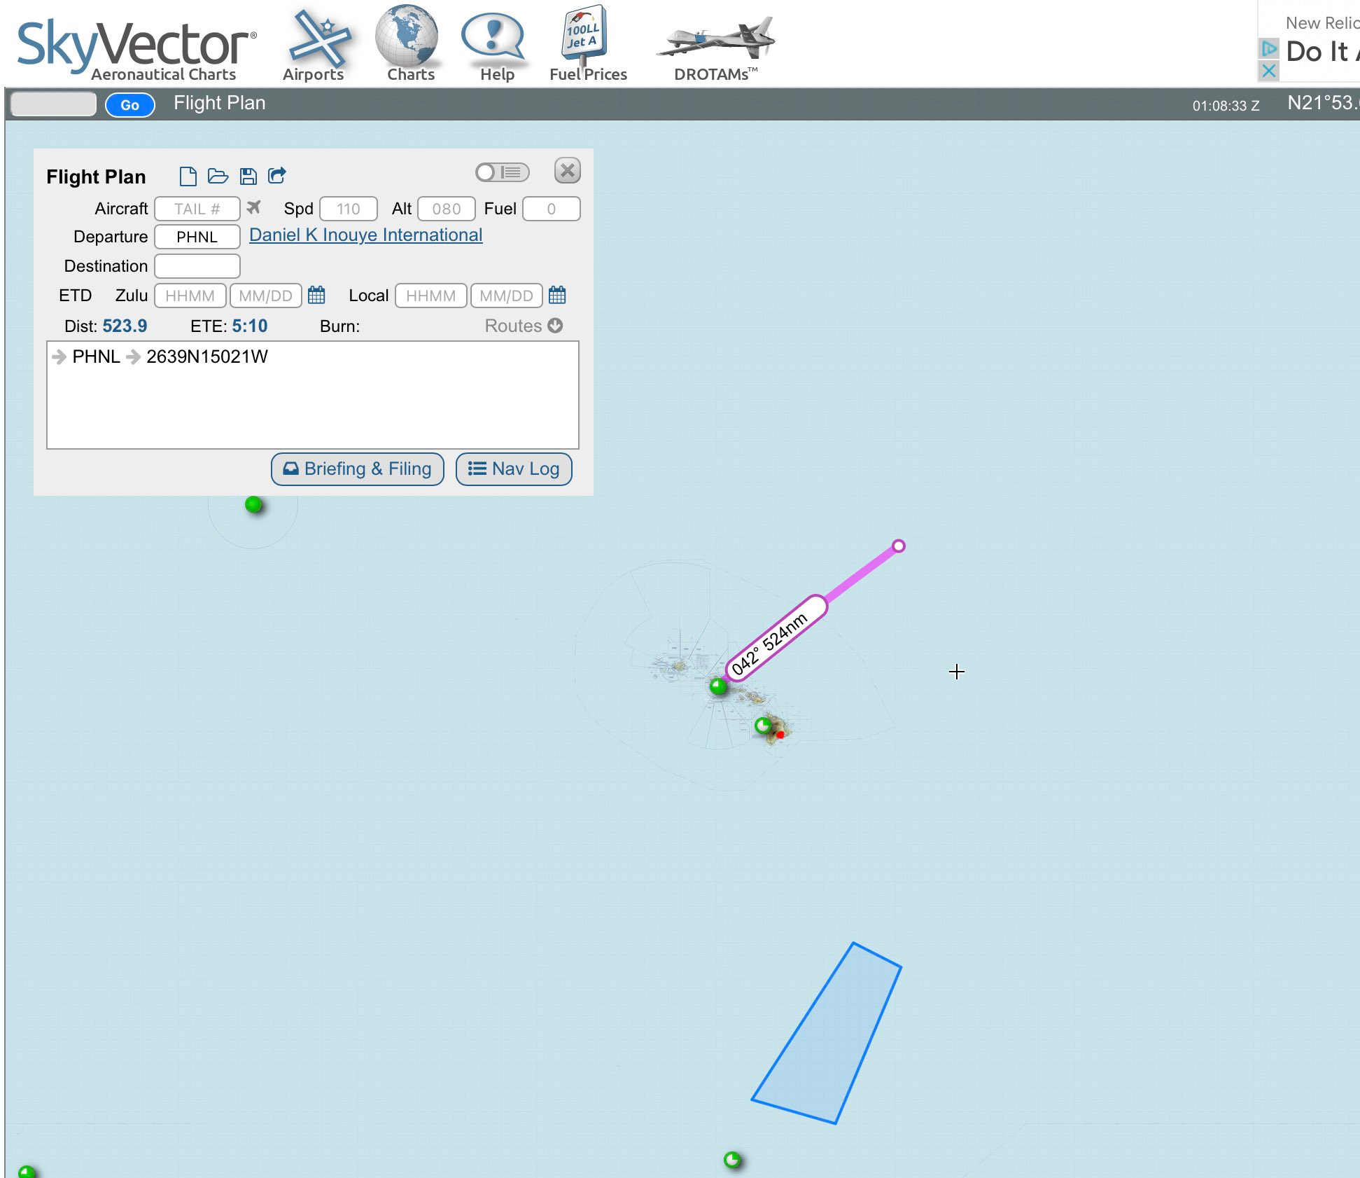Viewport: 1360px width, 1178px height.
Task: Select the route endpoint white circle marker
Action: point(899,546)
